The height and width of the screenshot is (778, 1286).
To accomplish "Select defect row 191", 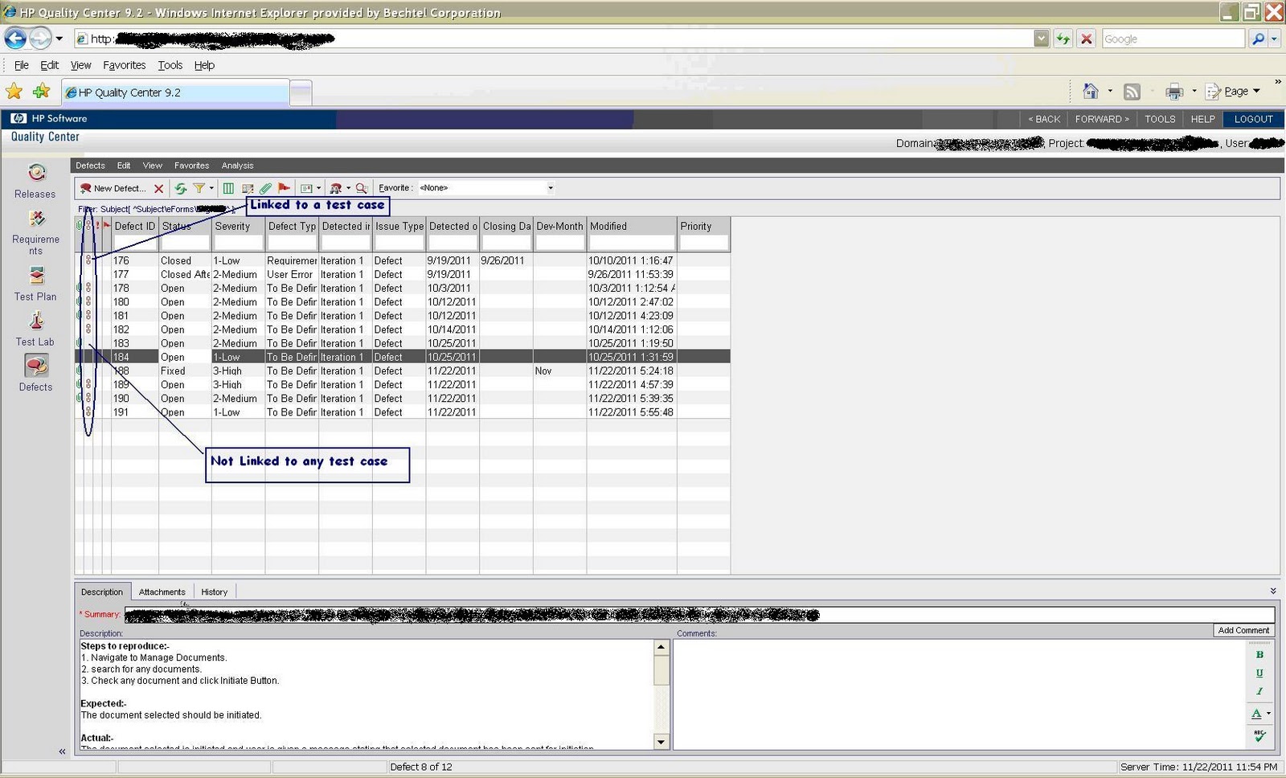I will (403, 412).
